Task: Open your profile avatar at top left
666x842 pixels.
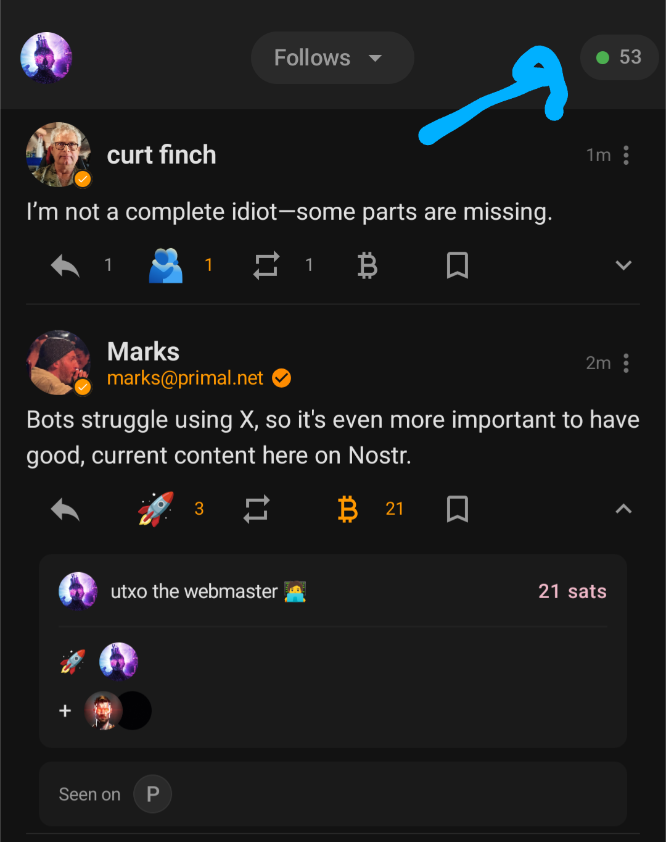Action: click(x=46, y=58)
